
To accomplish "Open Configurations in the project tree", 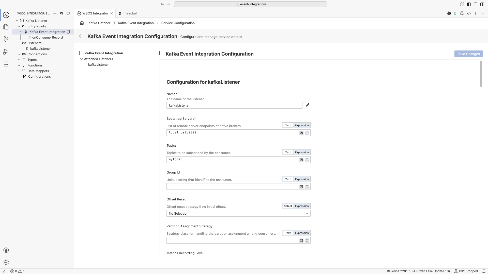I will [x=39, y=76].
